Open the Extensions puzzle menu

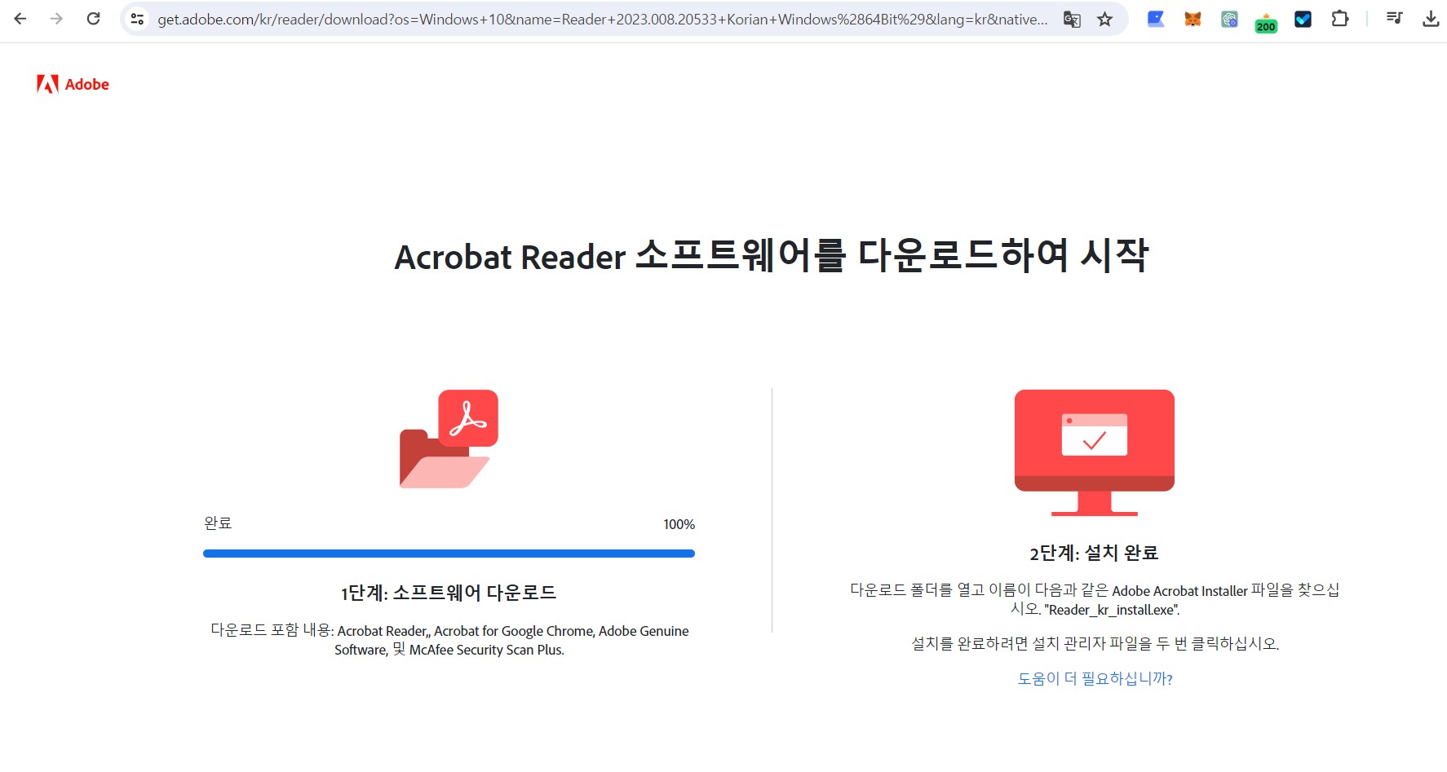pyautogui.click(x=1339, y=19)
